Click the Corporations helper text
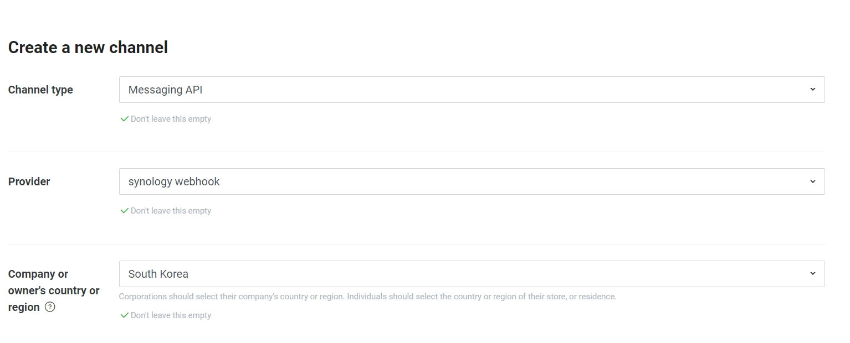Viewport: 850px width, 343px height. [367, 297]
